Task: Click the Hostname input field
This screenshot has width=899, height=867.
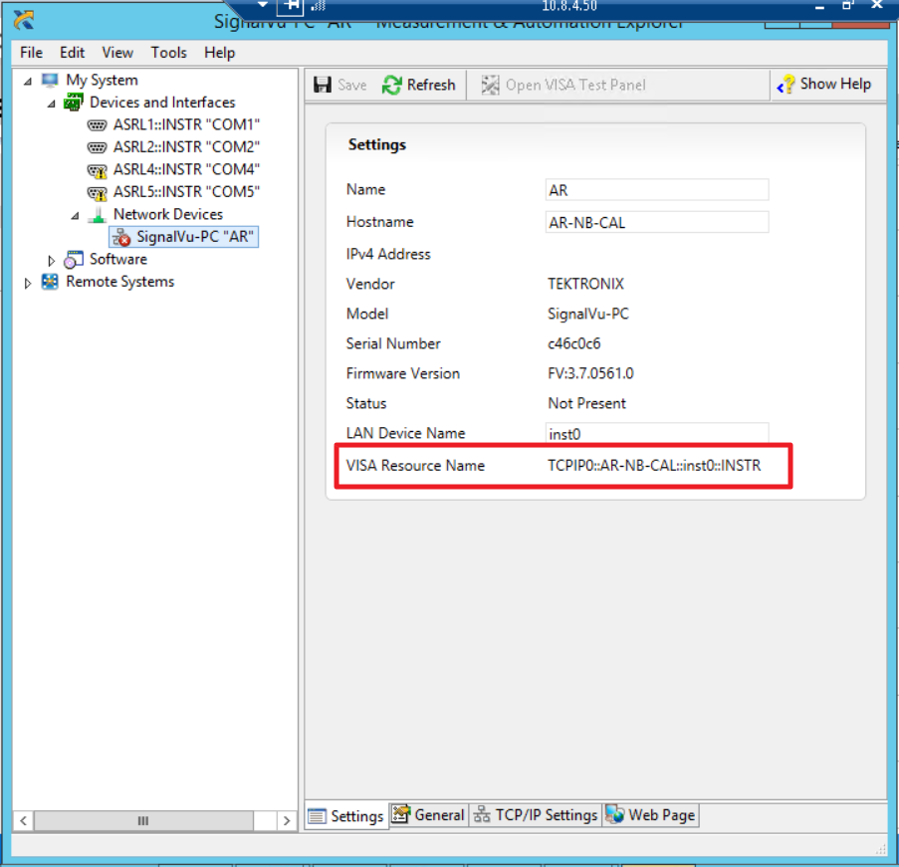Action: [657, 223]
